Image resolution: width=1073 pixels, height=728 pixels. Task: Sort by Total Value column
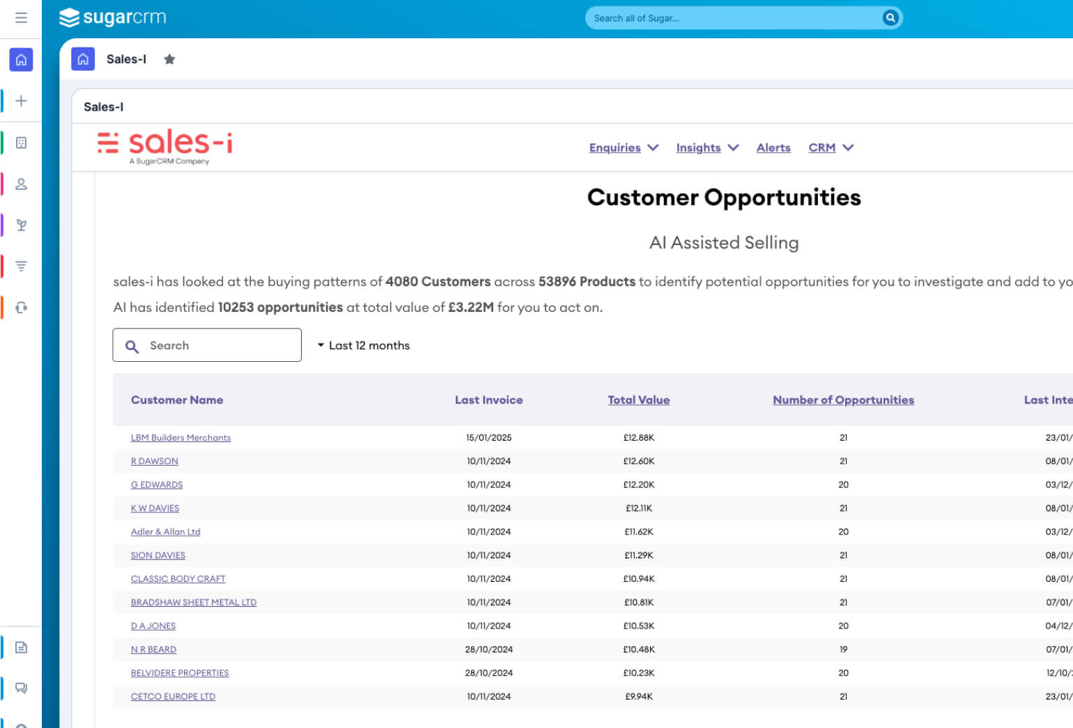(x=638, y=400)
